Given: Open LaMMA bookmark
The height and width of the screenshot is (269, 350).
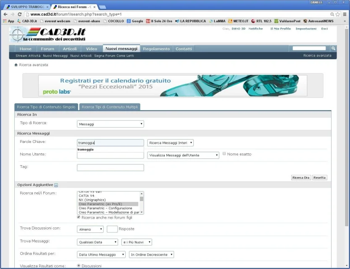Looking at the screenshot, I should pyautogui.click(x=217, y=21).
